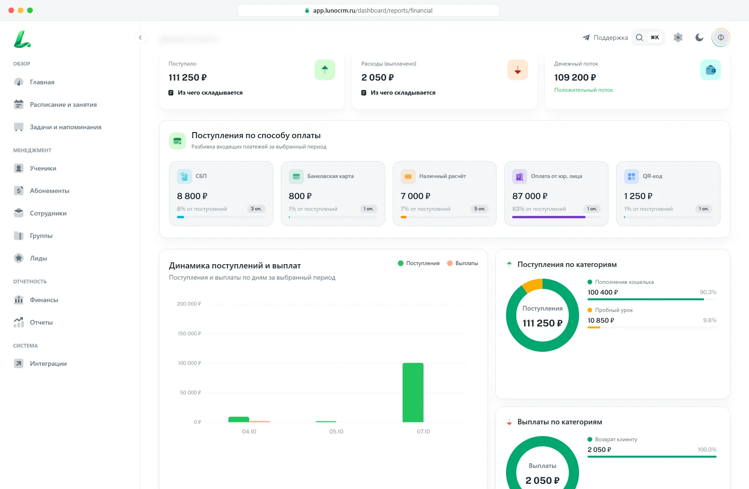Image resolution: width=749 pixels, height=489 pixels.
Task: Click the QR-код icon
Action: (632, 177)
